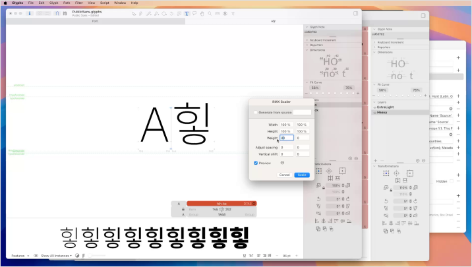Click 75% Fit Curve button in back window
Viewport: 472px width, 267px height.
click(417, 90)
